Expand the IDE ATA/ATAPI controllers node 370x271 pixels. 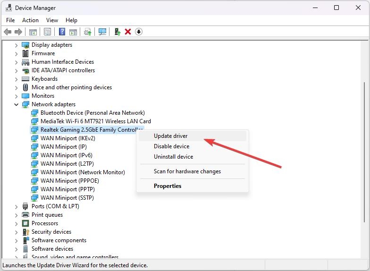point(16,71)
